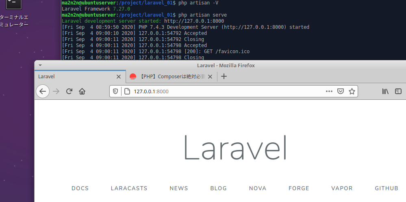Toggle the Firefox sidebar icon
The width and height of the screenshot is (406, 202).
pos(398,91)
